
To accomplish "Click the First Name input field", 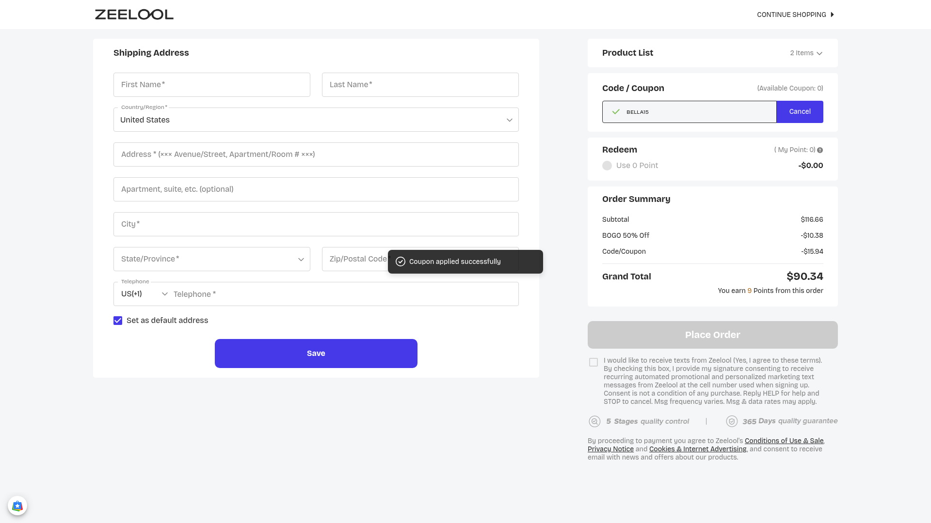I will pos(212,85).
